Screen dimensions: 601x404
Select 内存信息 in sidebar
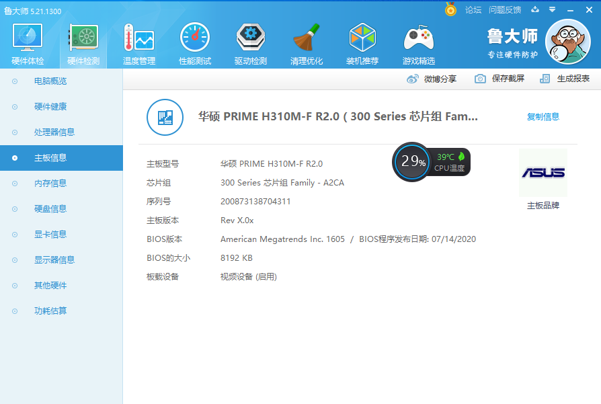61,184
